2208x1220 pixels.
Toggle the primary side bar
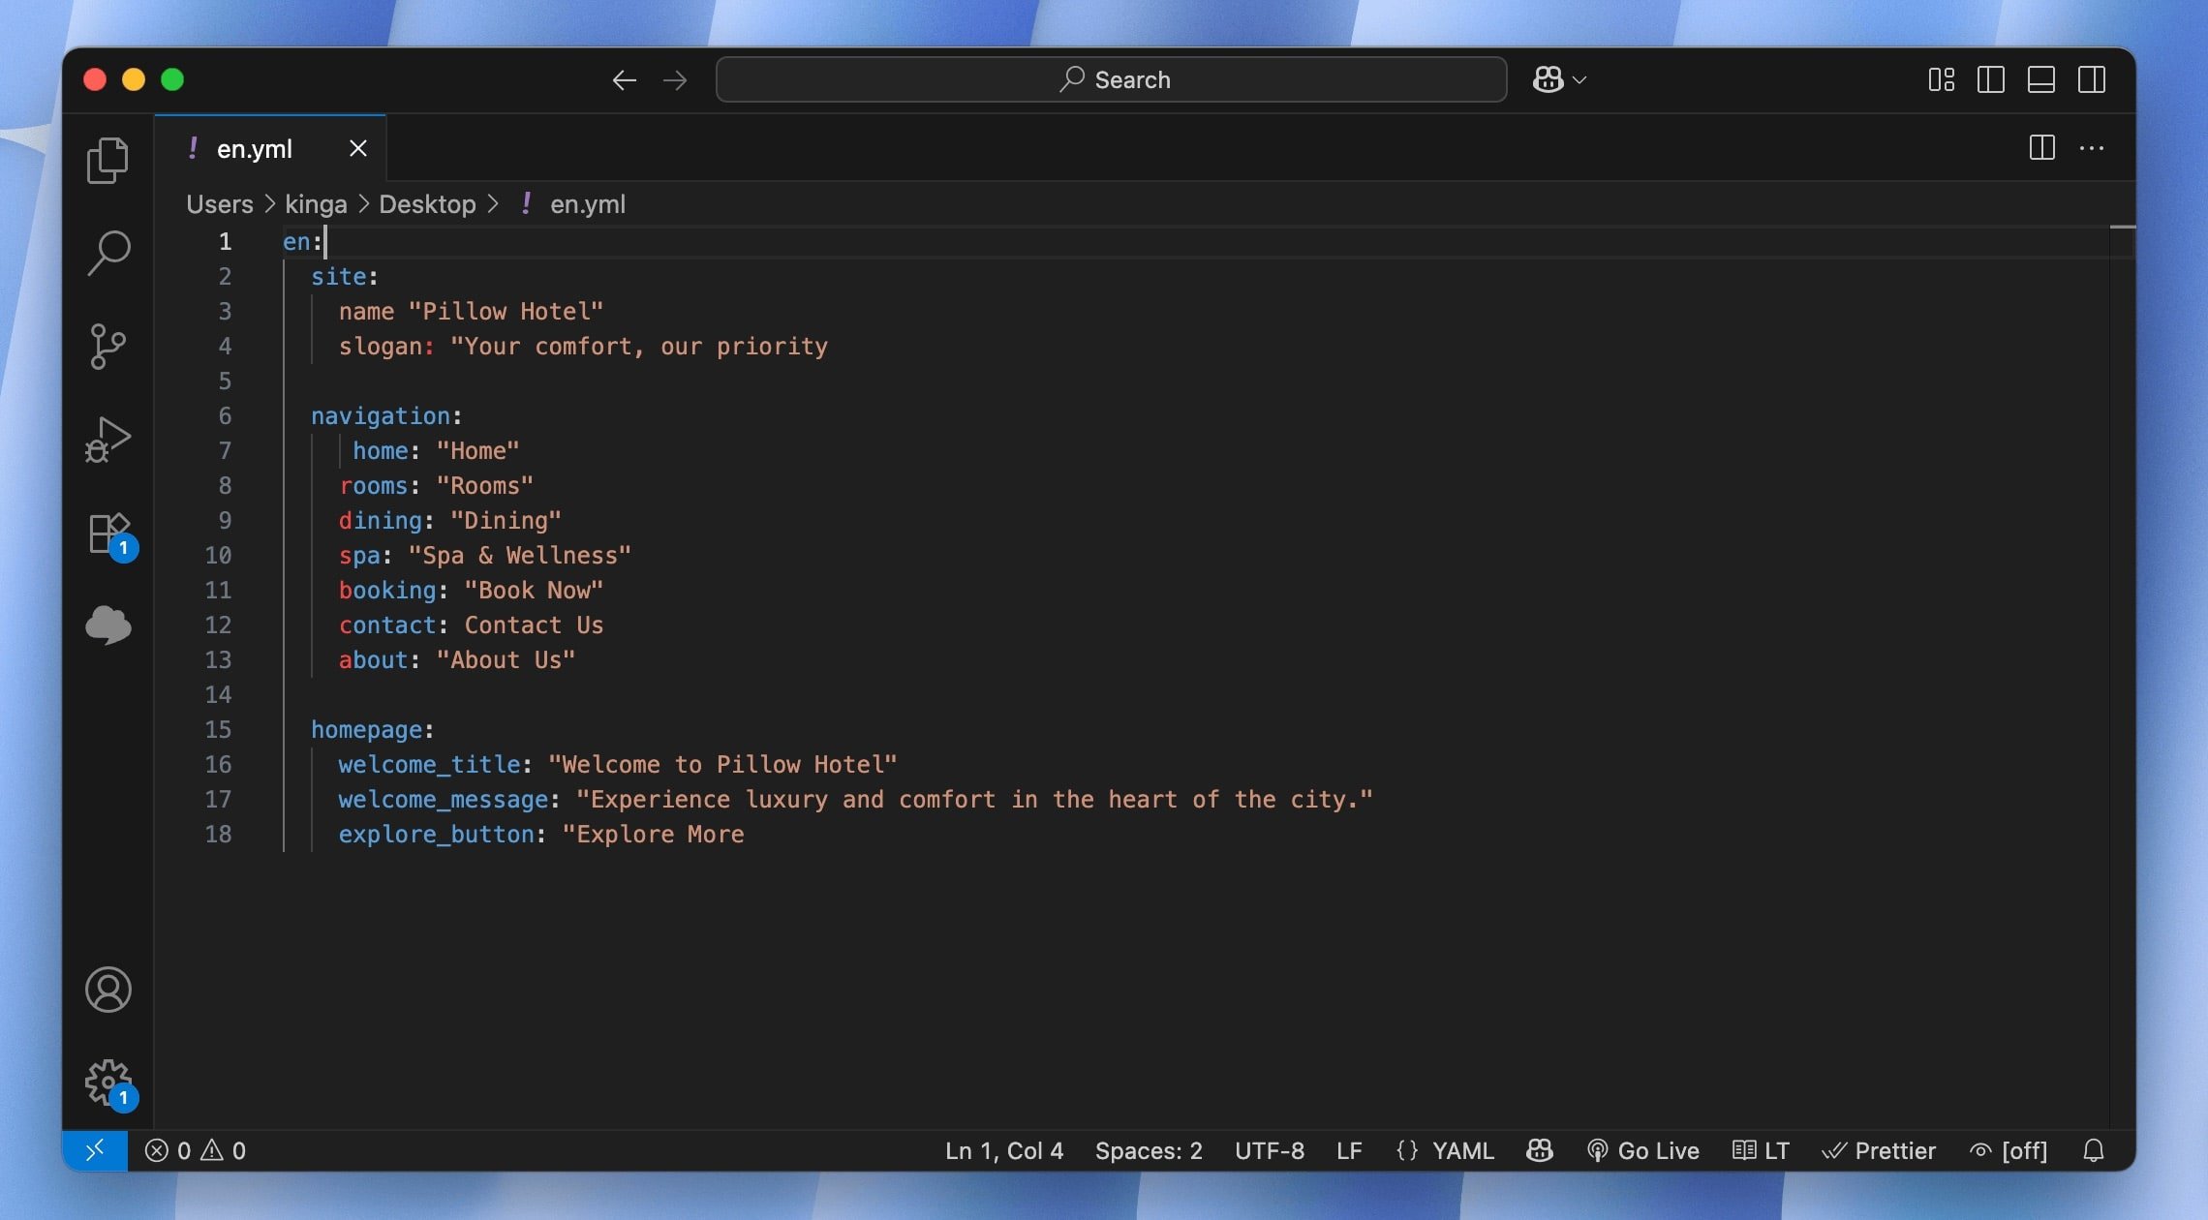[x=1991, y=79]
